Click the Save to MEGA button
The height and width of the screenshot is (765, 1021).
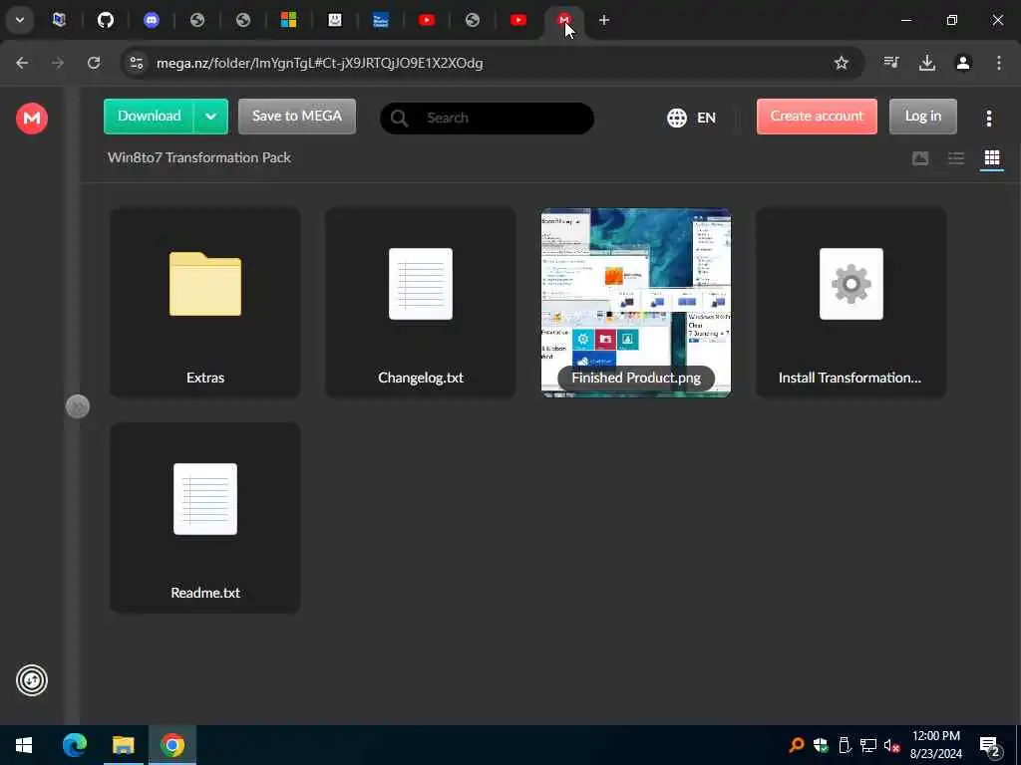click(297, 117)
